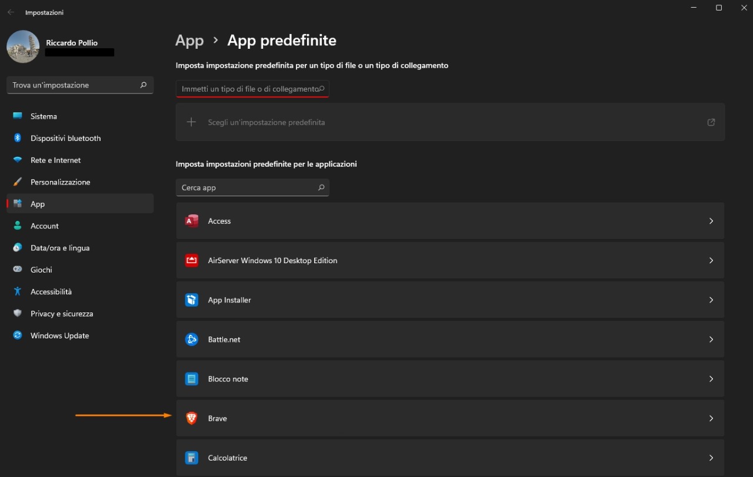Click the Wi-Fi network icon
Screen dimensions: 753x477
tap(18, 160)
